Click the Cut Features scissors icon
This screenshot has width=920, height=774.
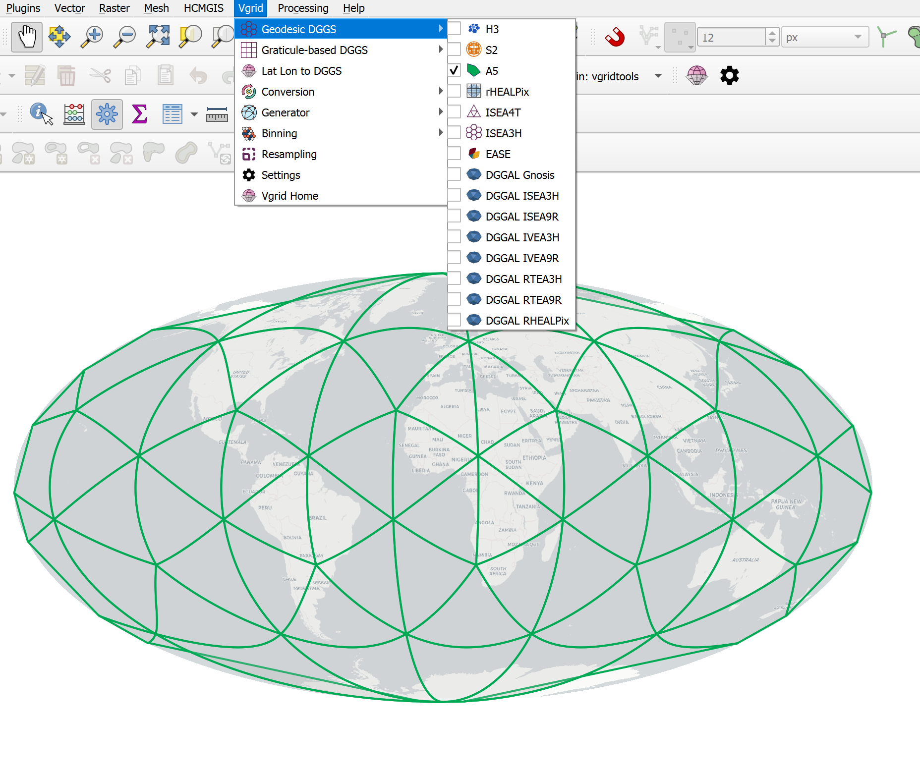(100, 75)
